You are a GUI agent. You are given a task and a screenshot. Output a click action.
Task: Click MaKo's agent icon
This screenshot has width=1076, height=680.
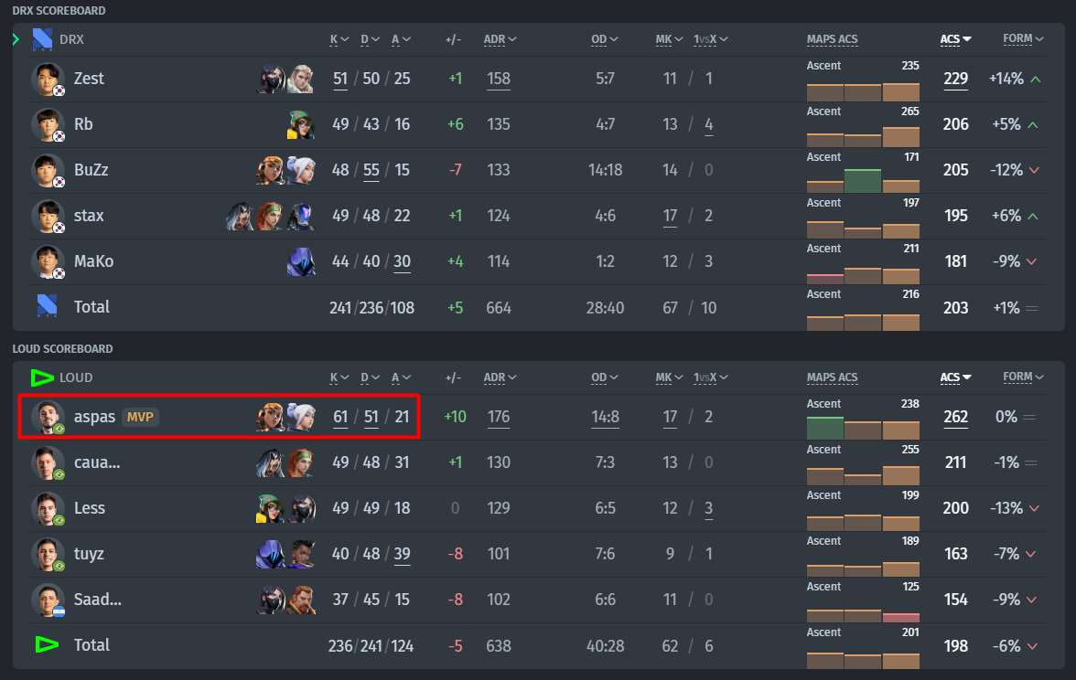300,261
